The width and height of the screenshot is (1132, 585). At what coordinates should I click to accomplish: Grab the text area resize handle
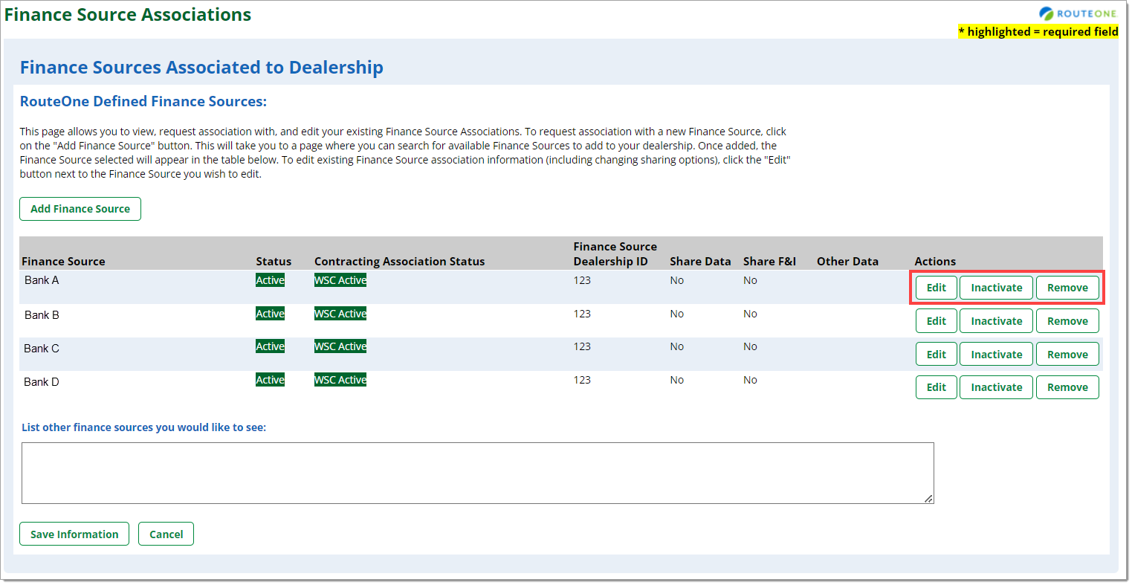pos(928,499)
